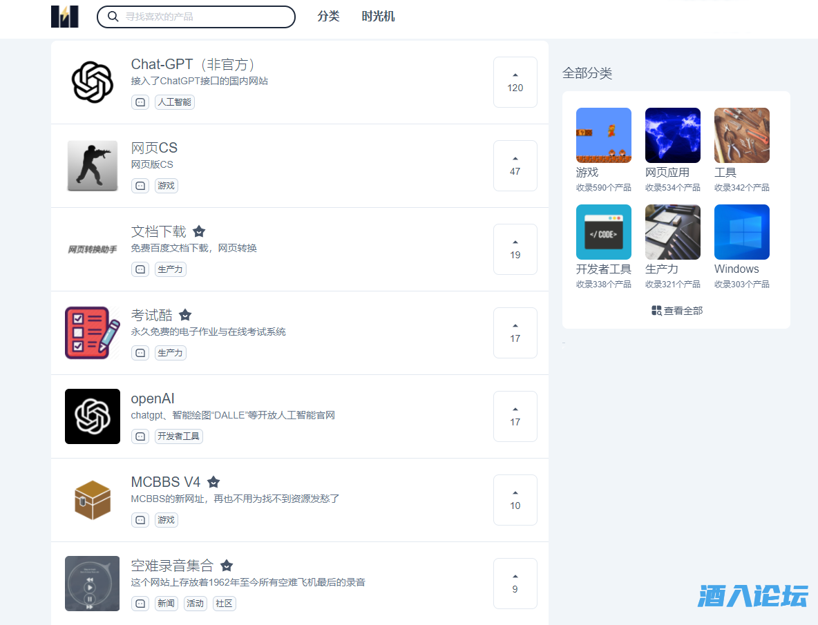818x625 pixels.
Task: Select the 社区 tag
Action: pyautogui.click(x=225, y=604)
